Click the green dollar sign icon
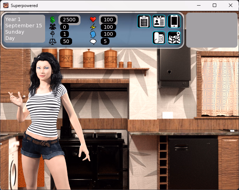The height and width of the screenshot is (190, 239). [53, 20]
